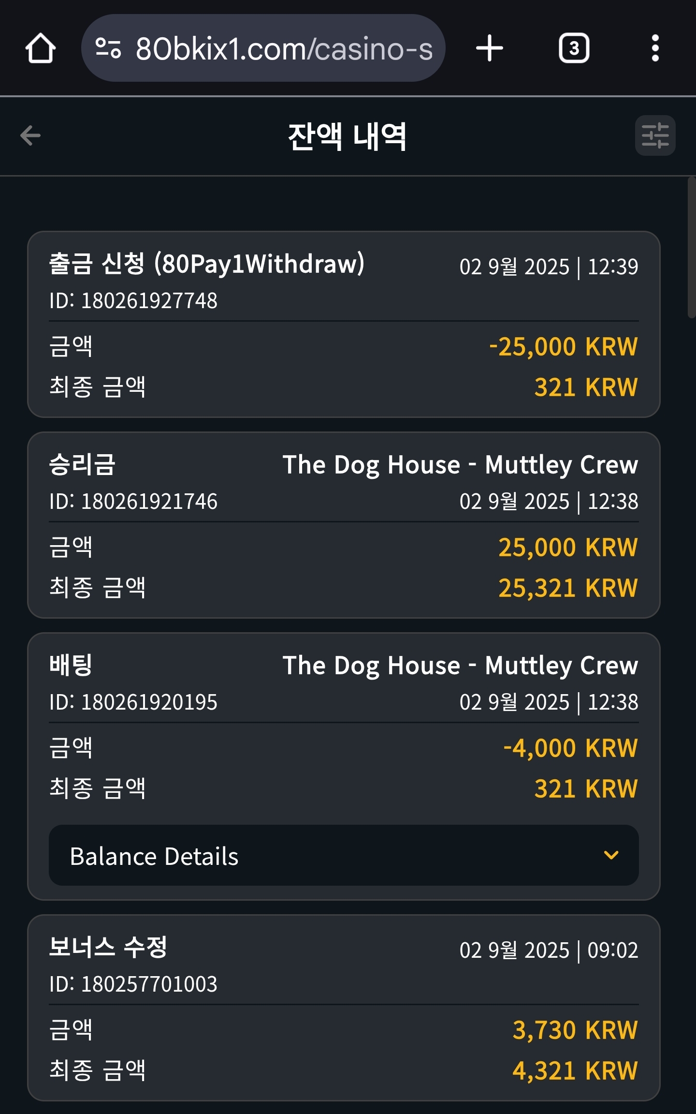Screen dimensions: 696x1114
Task: Open the 승리금 Dog House winnings entry
Action: pyautogui.click(x=344, y=525)
